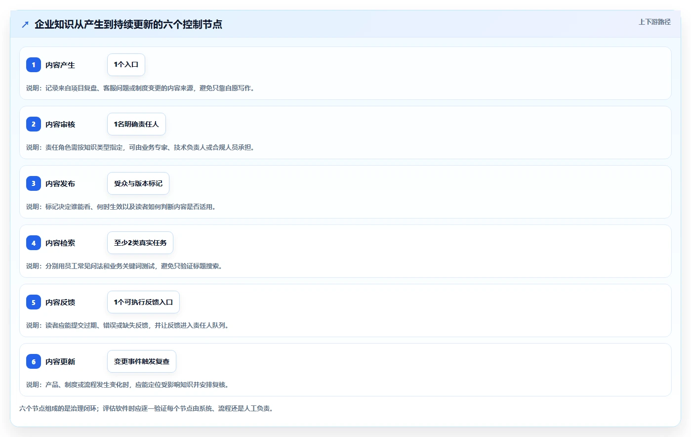
Task: Click the description starting 产品、制度或流程发生变化时
Action: click(x=127, y=385)
